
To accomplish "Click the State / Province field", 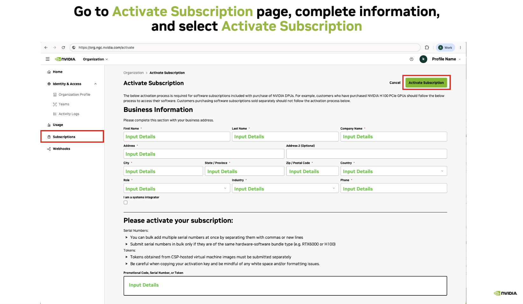I will (x=245, y=171).
